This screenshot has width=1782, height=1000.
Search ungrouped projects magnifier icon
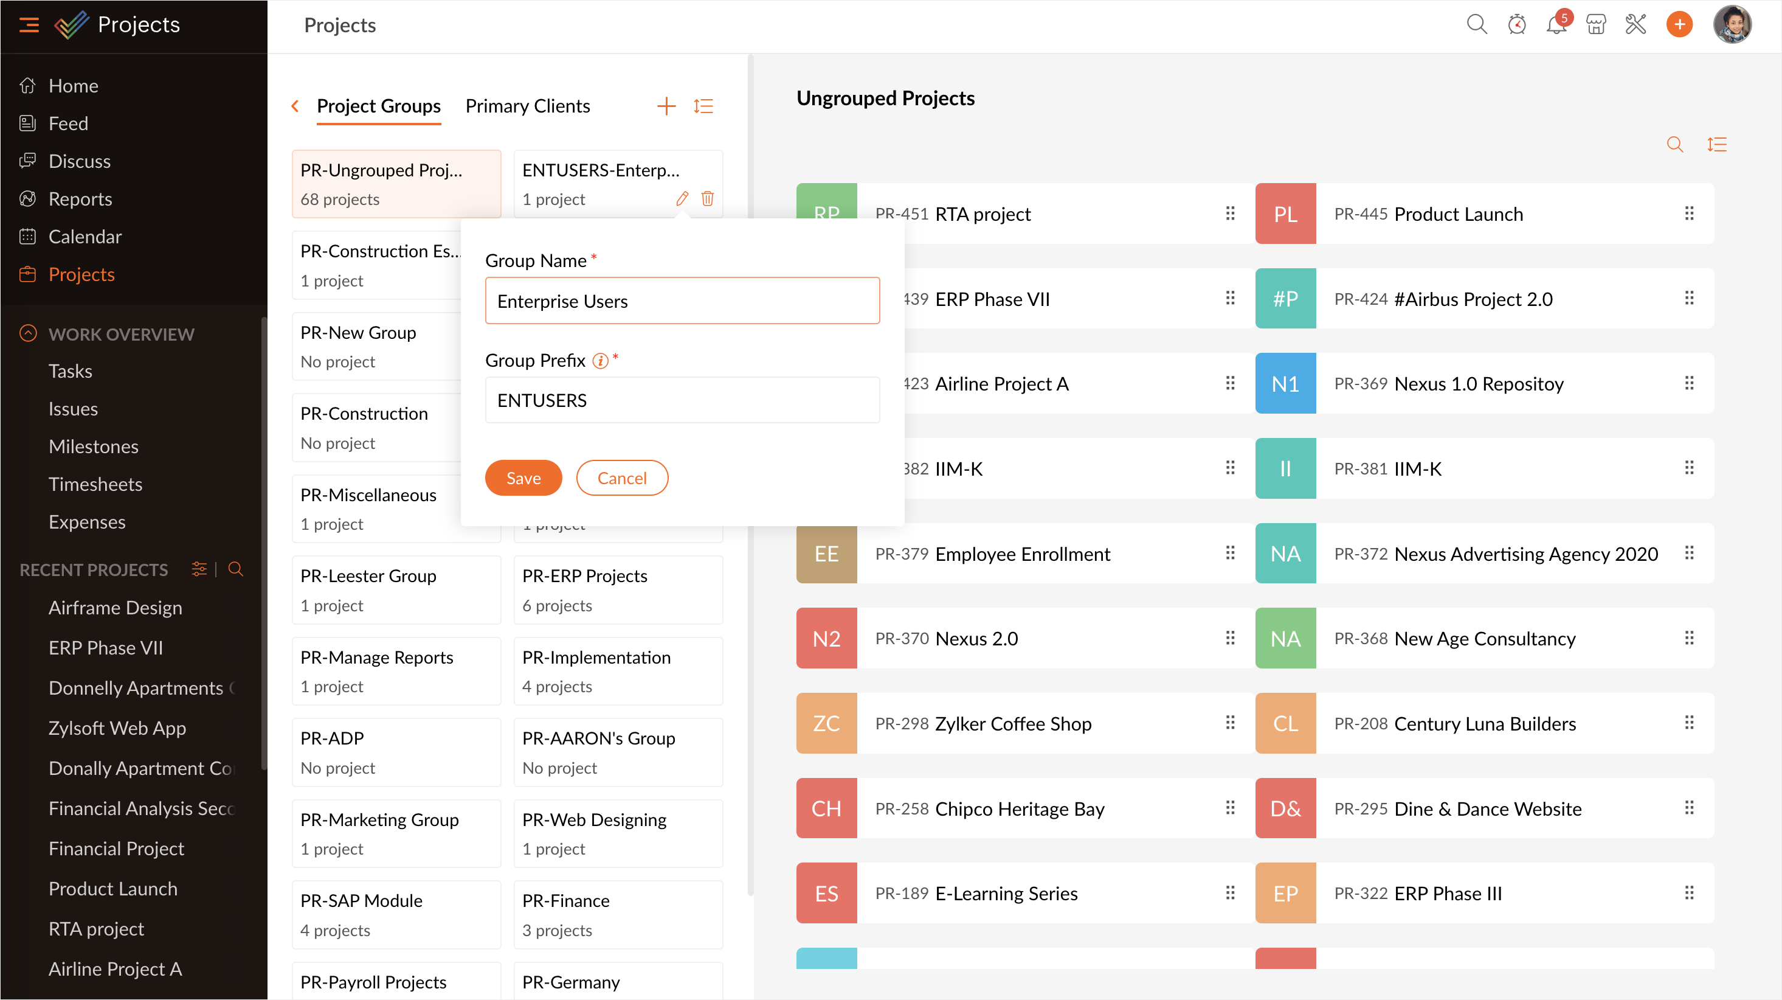tap(1674, 145)
